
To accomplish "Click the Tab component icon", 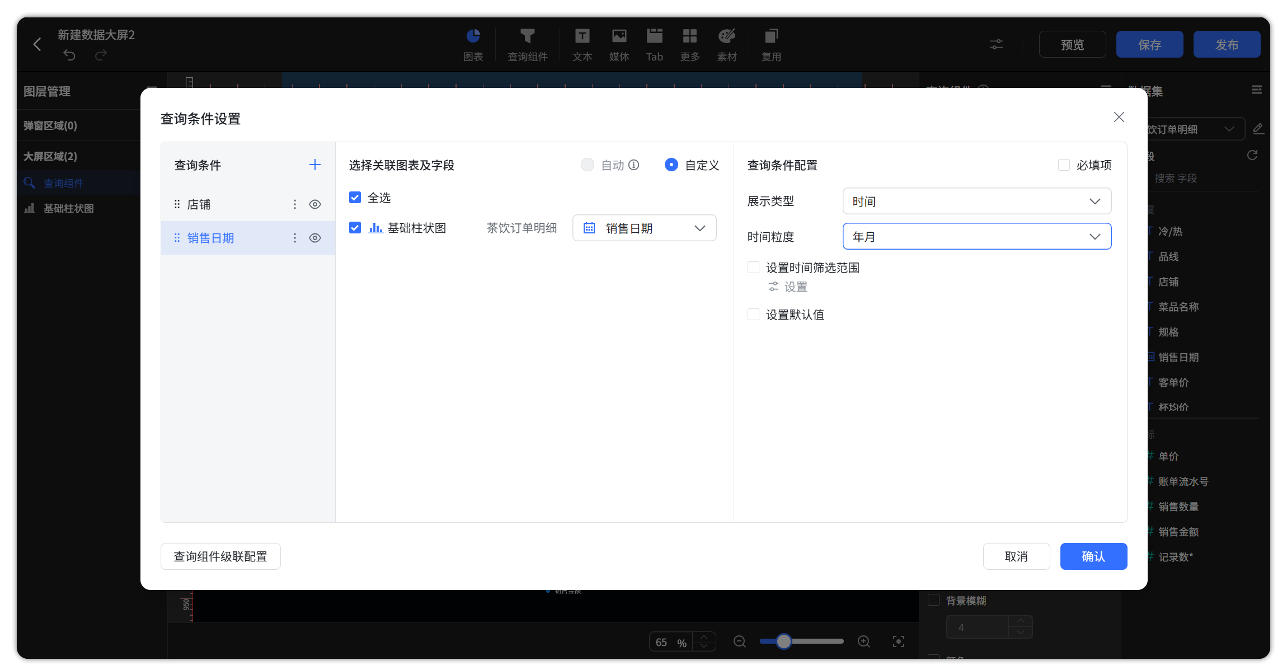I will tap(654, 45).
